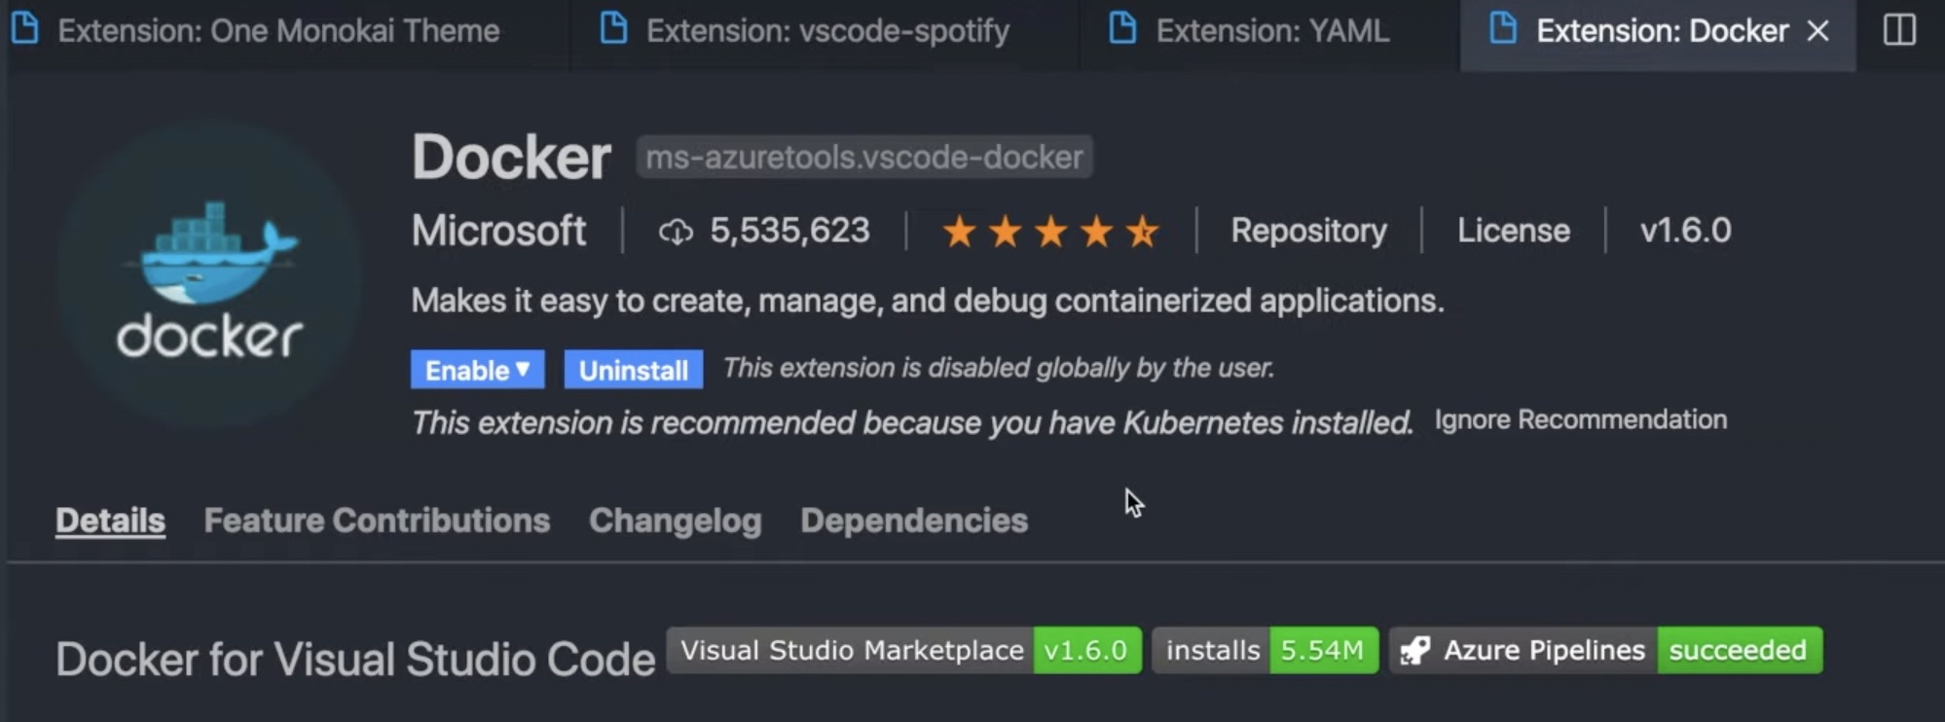The height and width of the screenshot is (722, 1945).
Task: Click the Azure Pipelines rocket icon
Action: point(1415,650)
